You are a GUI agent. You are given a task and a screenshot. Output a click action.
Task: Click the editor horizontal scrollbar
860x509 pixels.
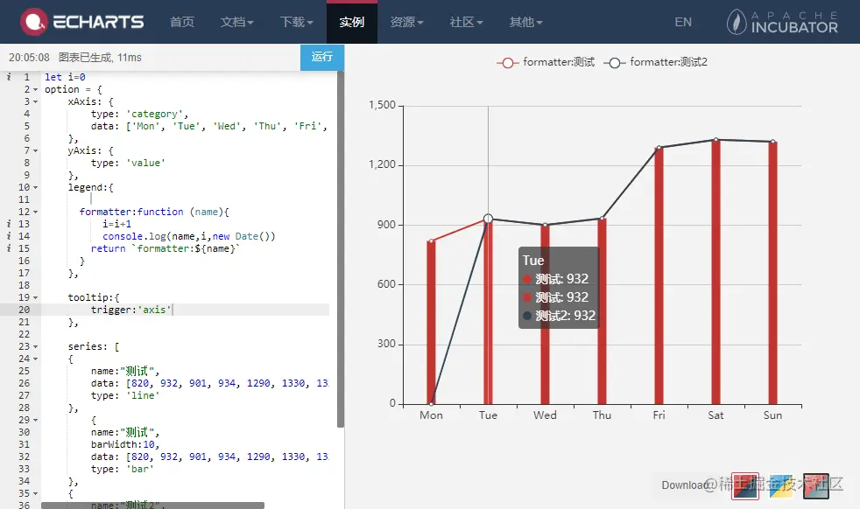click(x=152, y=506)
